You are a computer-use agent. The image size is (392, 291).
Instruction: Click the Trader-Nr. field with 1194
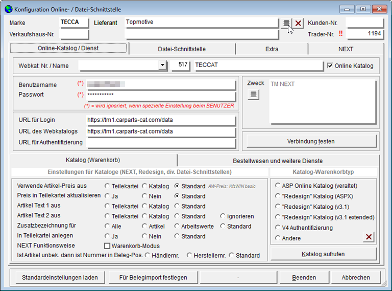pyautogui.click(x=365, y=34)
